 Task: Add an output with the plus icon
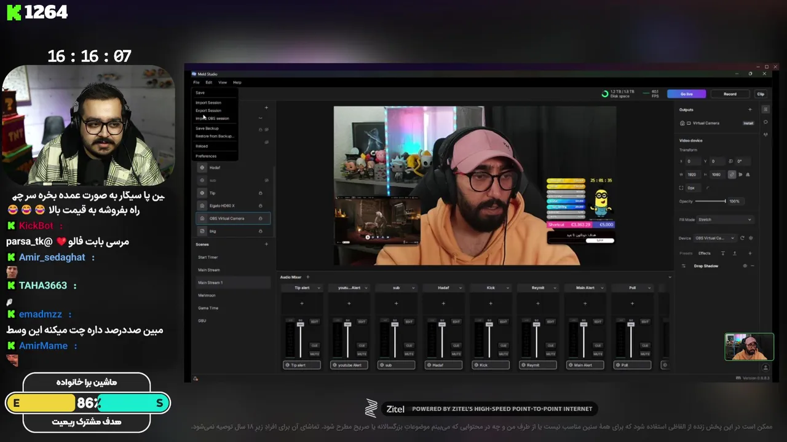click(749, 110)
